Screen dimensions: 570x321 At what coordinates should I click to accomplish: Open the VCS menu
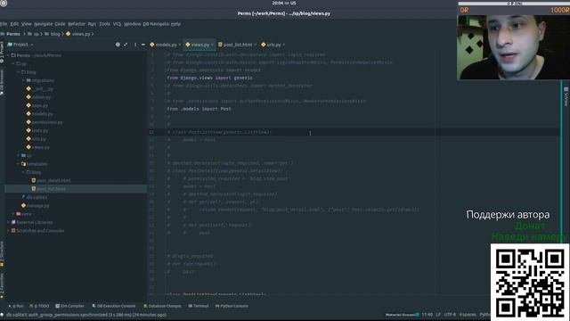pos(117,24)
